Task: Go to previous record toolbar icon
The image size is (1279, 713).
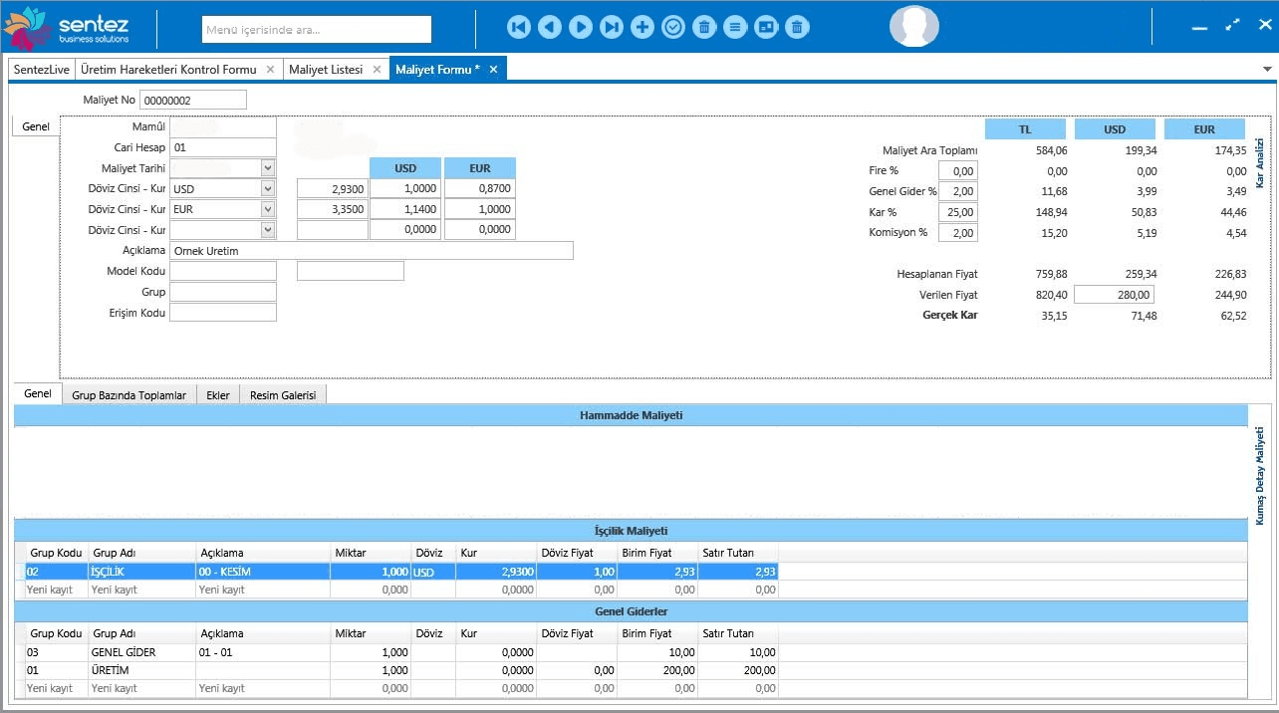Action: click(x=549, y=27)
